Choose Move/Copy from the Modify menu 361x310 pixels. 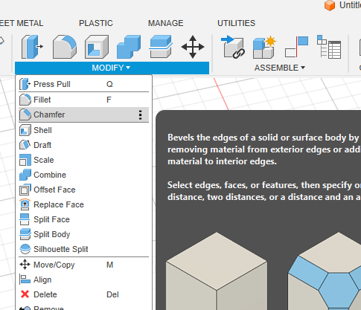[84, 265]
